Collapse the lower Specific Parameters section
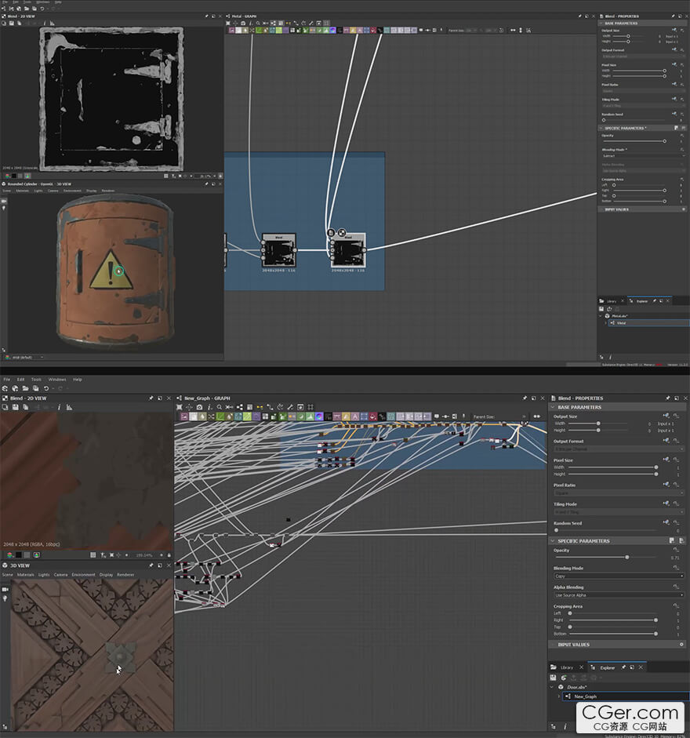 coord(553,541)
